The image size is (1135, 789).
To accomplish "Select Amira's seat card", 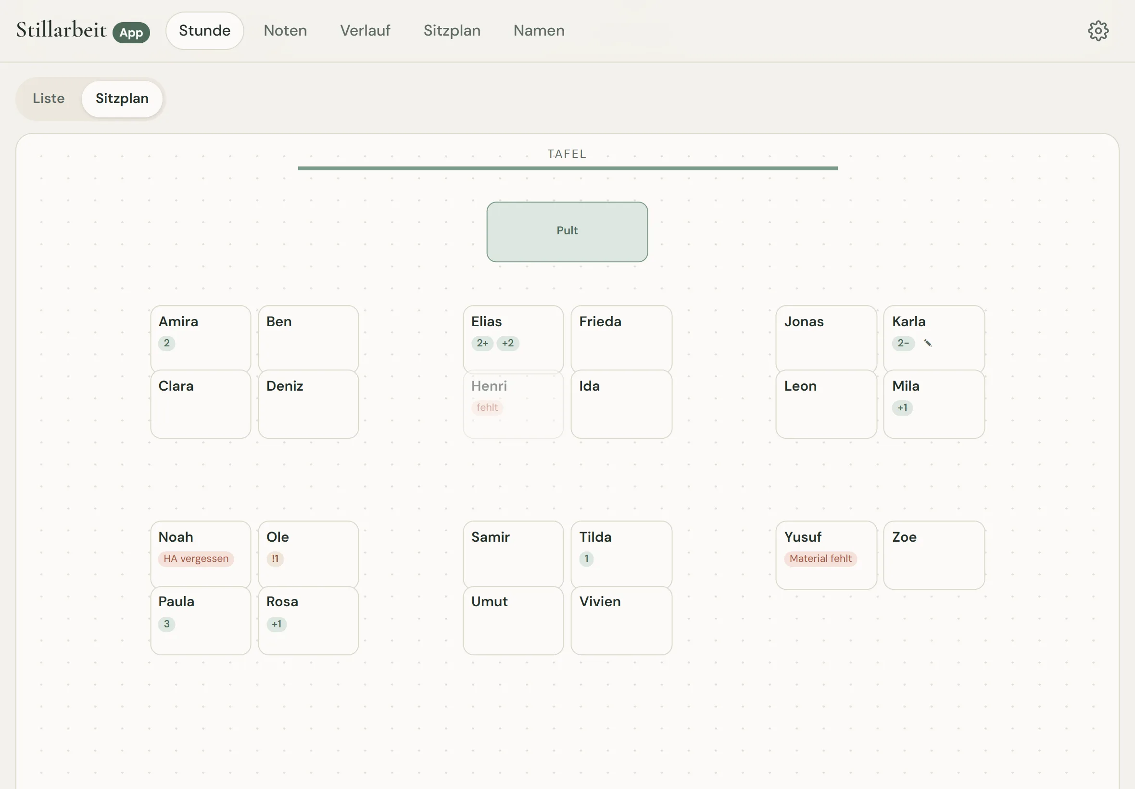I will pyautogui.click(x=201, y=339).
